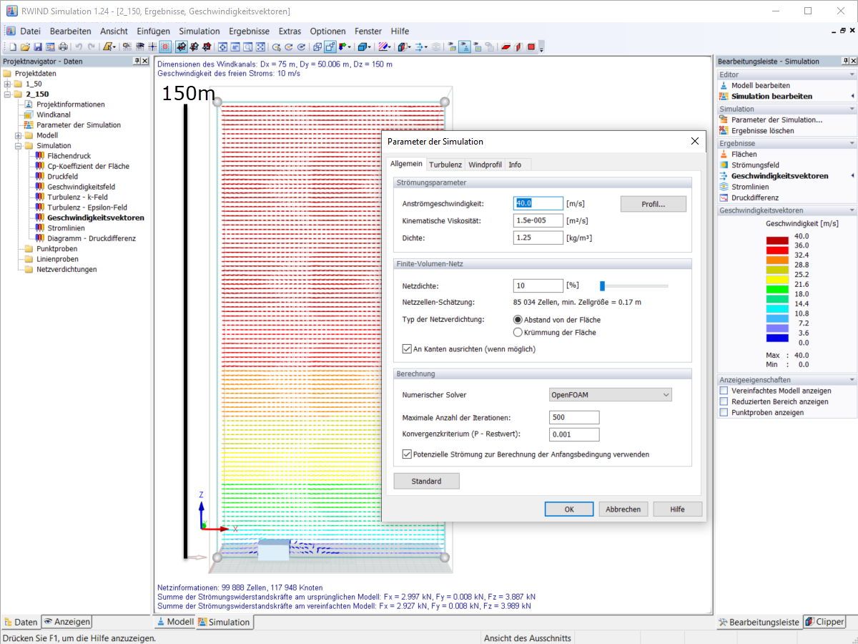Click Ergebnisse löschen in Bearbeitungsleiste
The image size is (858, 644).
coord(762,131)
